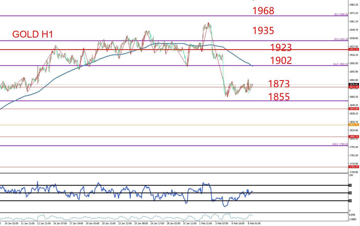Click the large red 1855 text label

point(279,97)
